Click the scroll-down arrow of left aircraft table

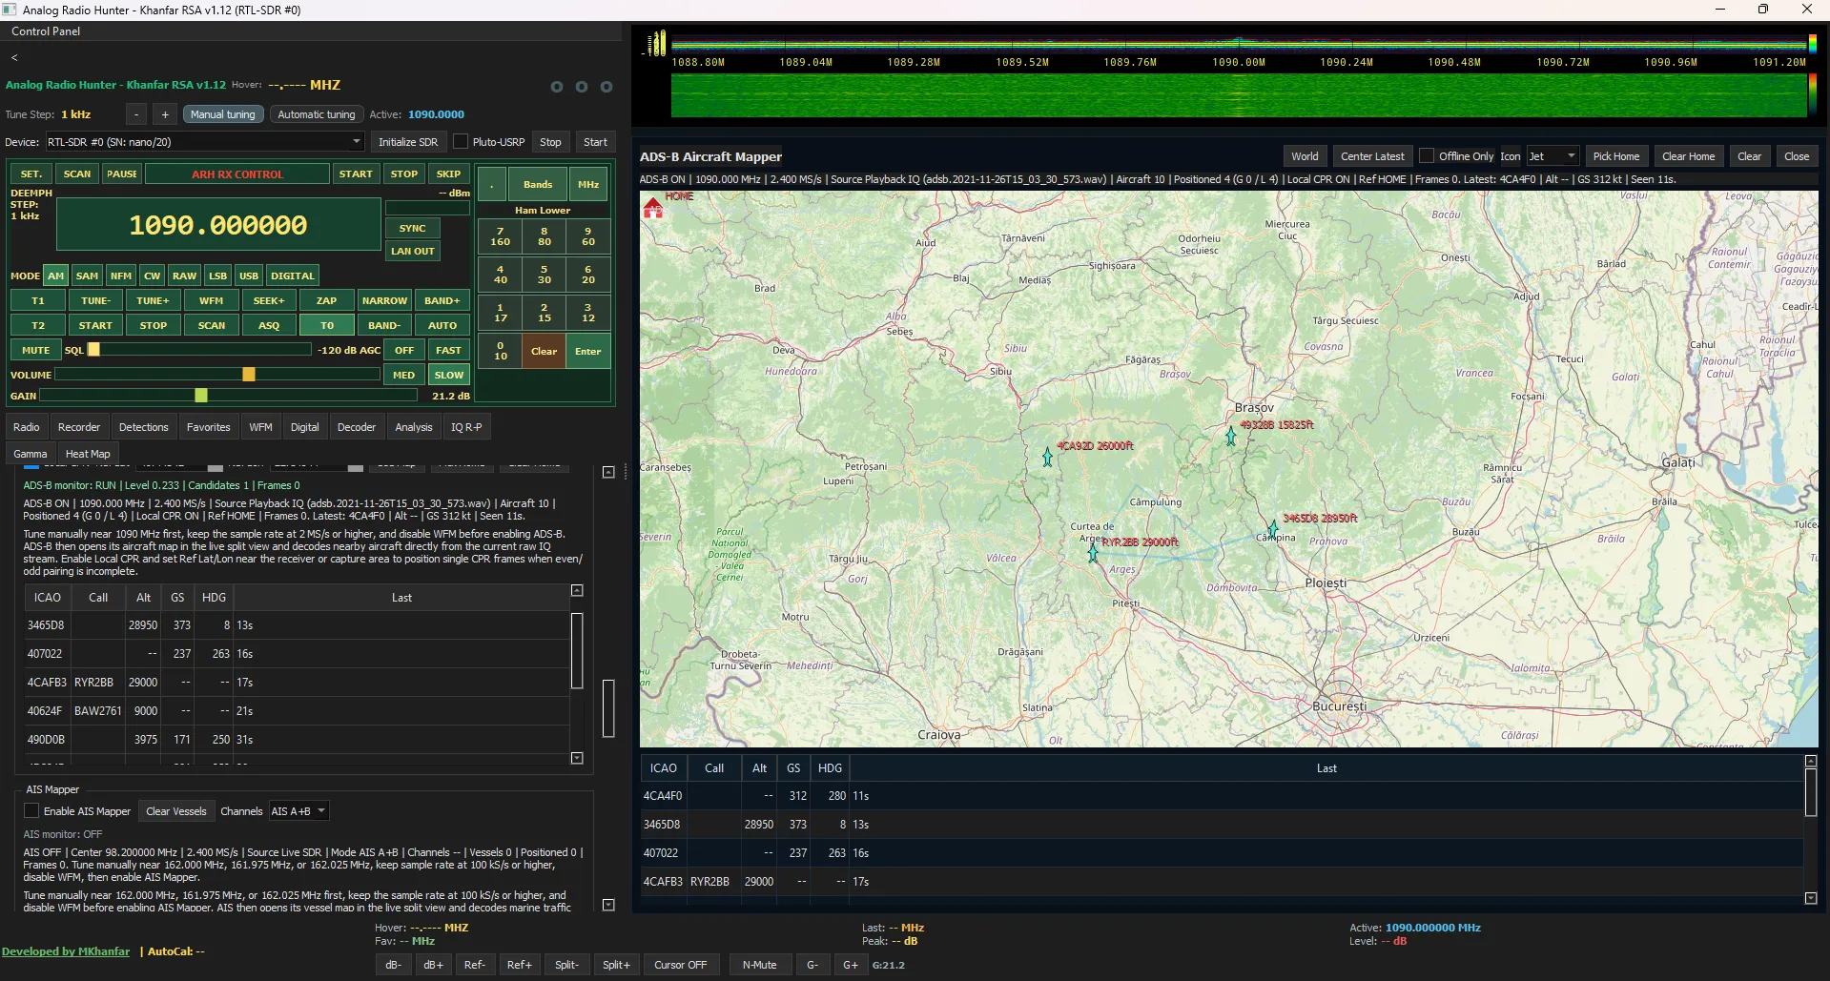(577, 758)
